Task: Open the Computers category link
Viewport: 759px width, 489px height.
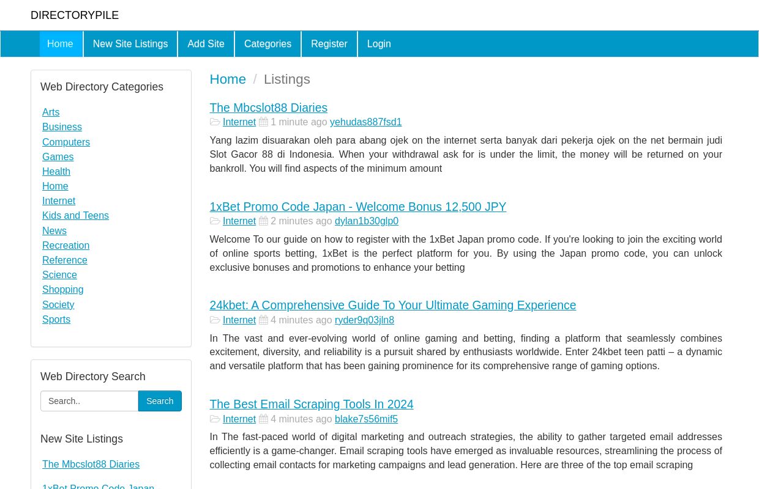Action: pyautogui.click(x=66, y=142)
